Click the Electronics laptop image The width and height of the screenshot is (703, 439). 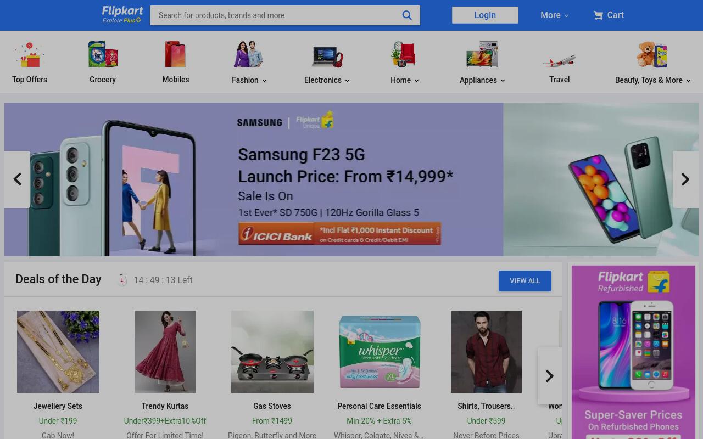coord(327,56)
